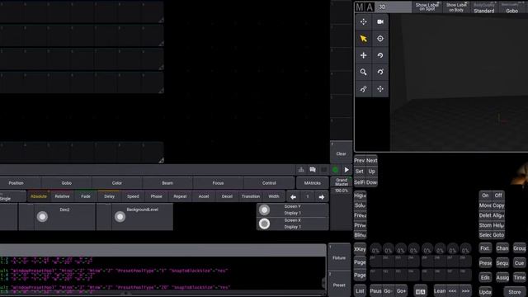The height and width of the screenshot is (297, 528).
Task: Toggle the Highlight key
Action: (x=360, y=196)
